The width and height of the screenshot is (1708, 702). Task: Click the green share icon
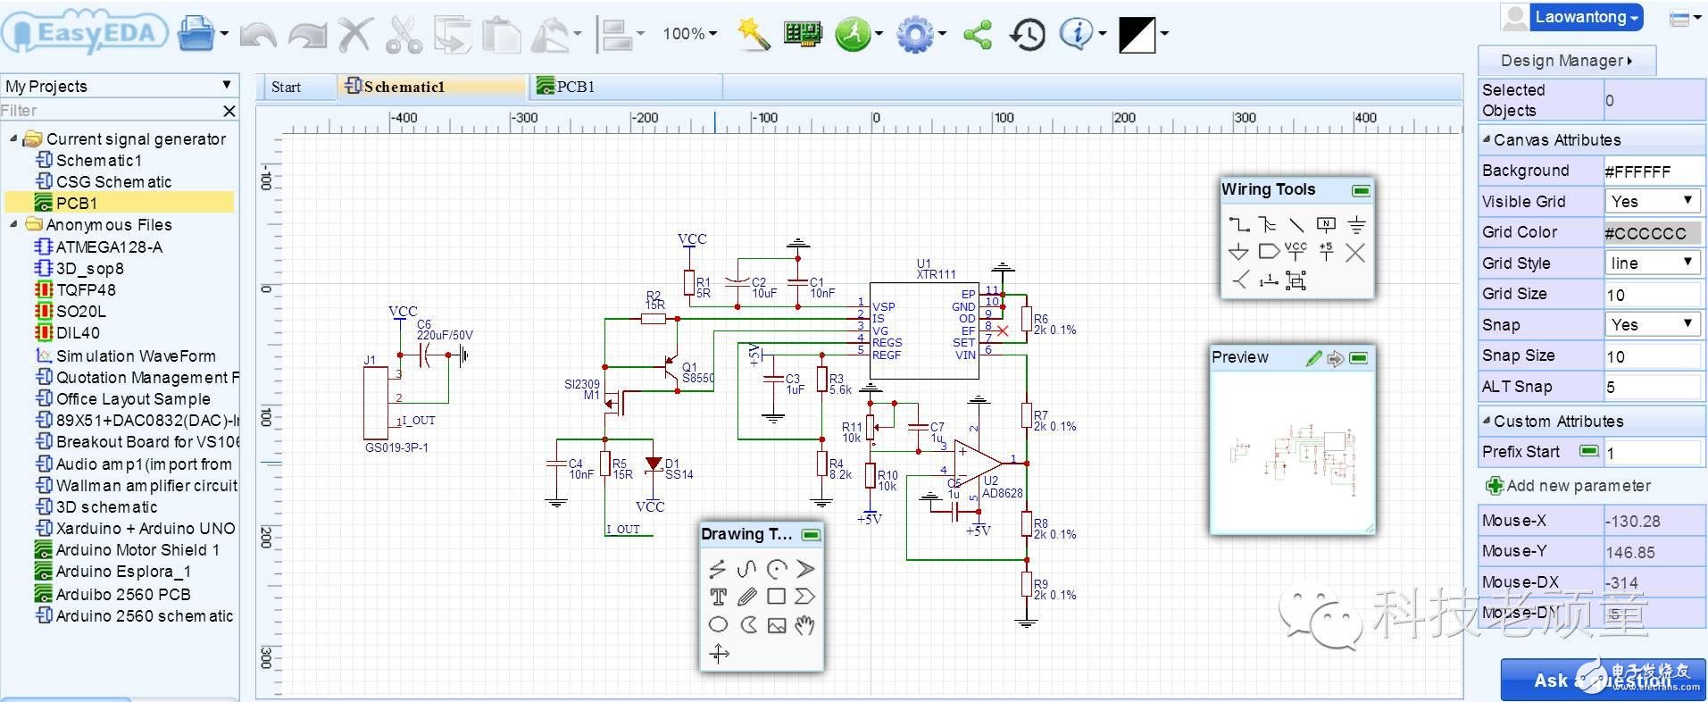coord(978,35)
